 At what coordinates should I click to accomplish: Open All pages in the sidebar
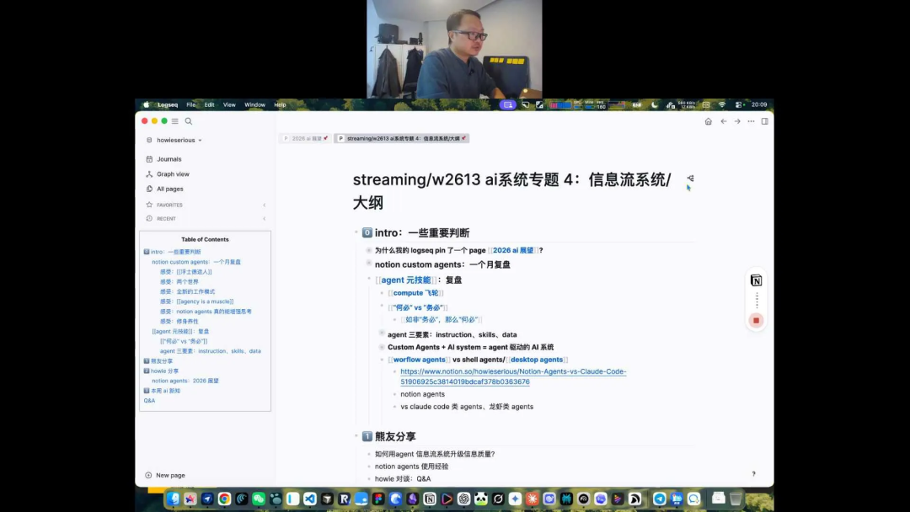tap(169, 189)
